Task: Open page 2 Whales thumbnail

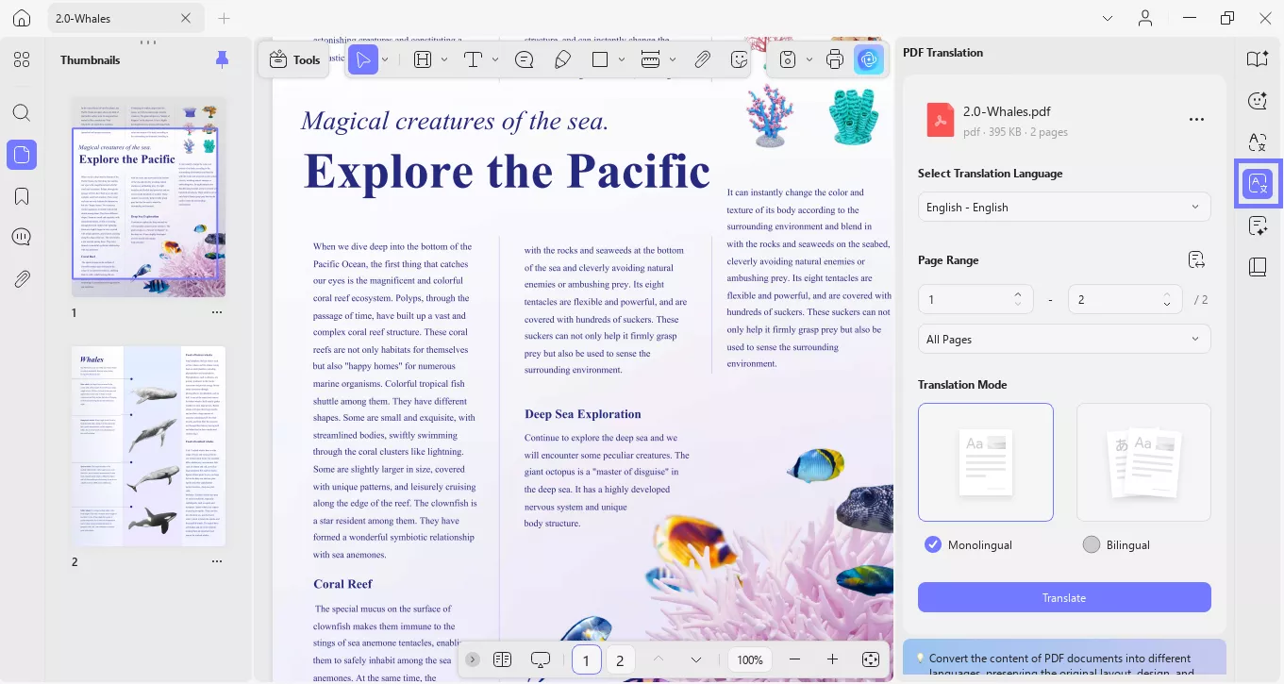Action: (148, 445)
